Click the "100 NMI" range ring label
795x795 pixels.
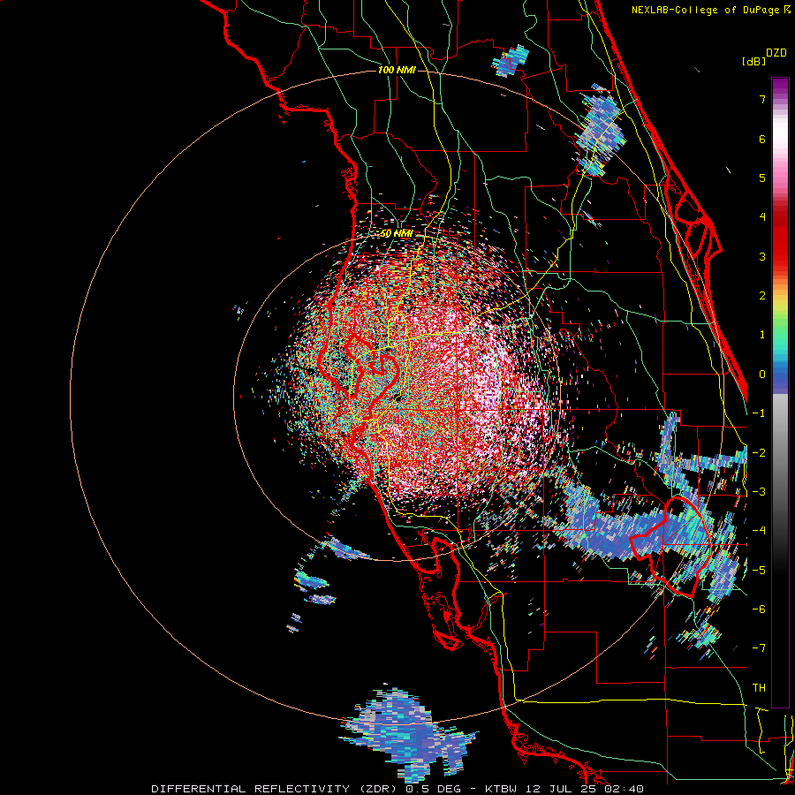point(397,70)
